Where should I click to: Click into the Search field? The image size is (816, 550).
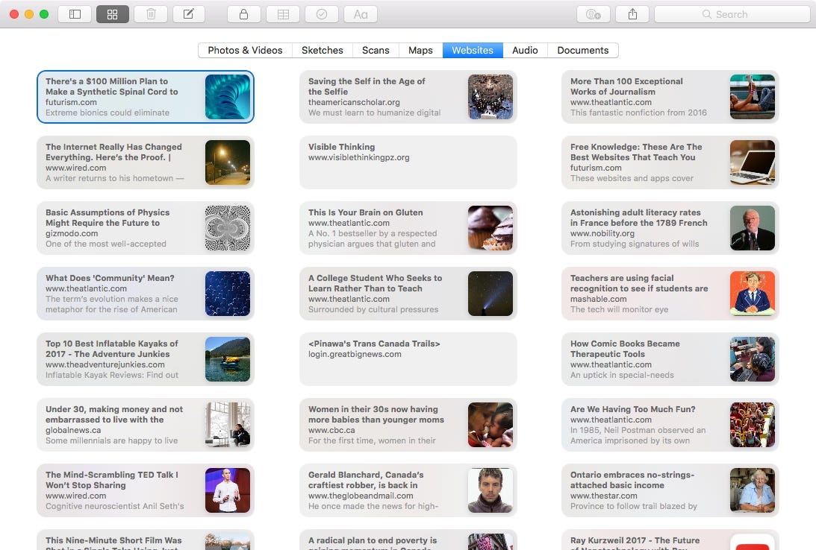[x=732, y=14]
